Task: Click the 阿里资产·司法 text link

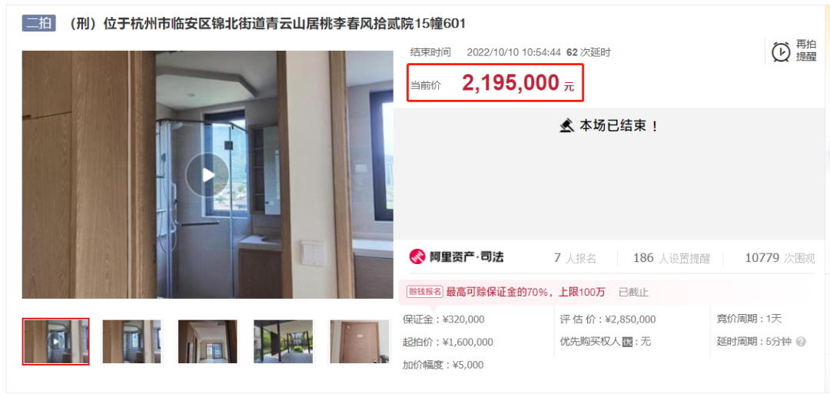Action: [x=466, y=257]
